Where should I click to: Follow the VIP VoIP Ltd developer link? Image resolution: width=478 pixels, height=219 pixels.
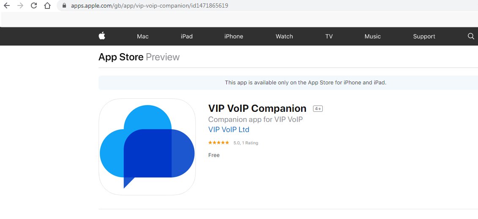[228, 130]
